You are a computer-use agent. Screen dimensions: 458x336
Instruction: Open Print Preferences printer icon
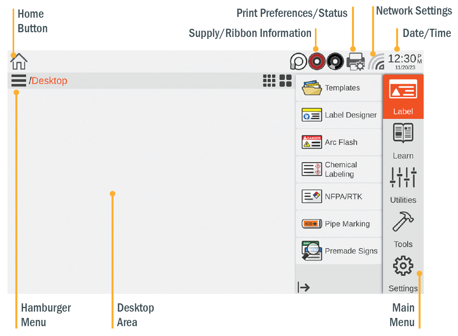click(356, 61)
